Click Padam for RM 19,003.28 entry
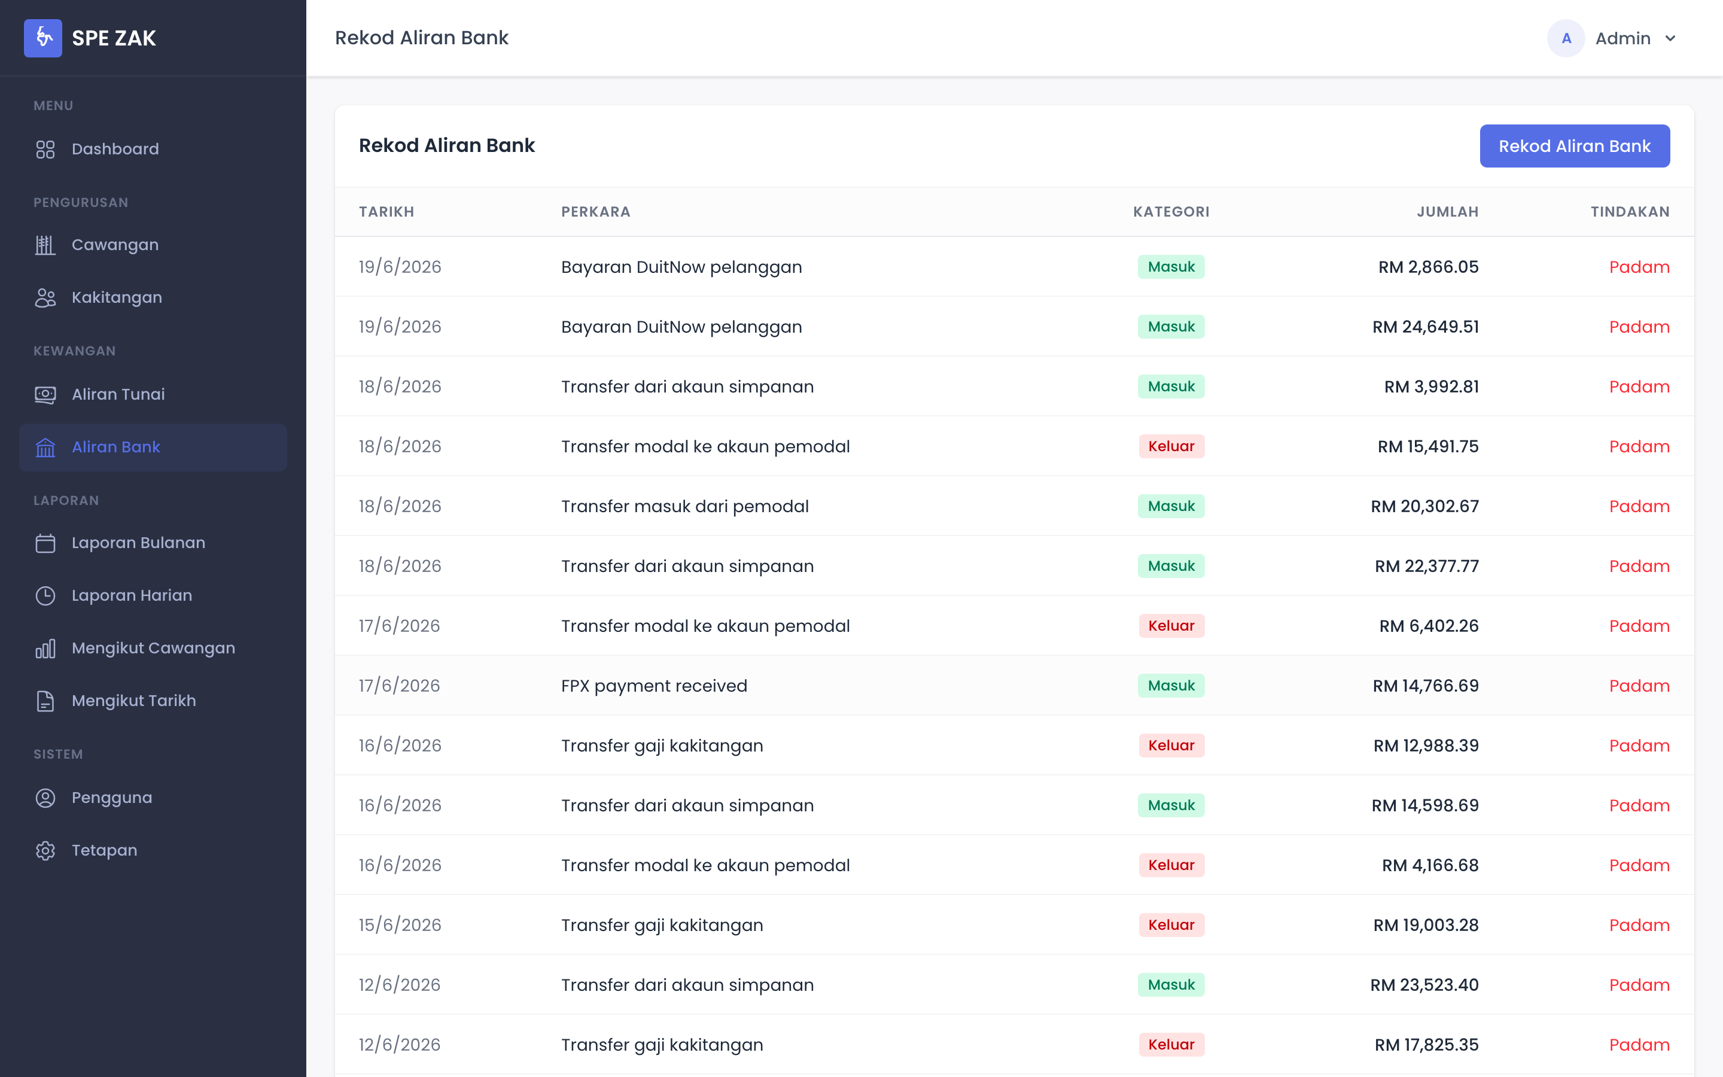Screen dimensions: 1723x1077 click(1639, 925)
